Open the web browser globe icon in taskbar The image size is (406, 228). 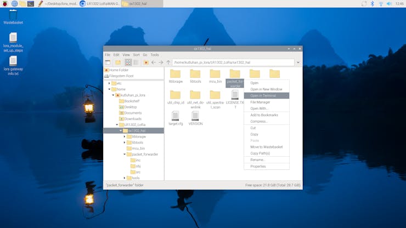pyautogui.click(x=14, y=3)
